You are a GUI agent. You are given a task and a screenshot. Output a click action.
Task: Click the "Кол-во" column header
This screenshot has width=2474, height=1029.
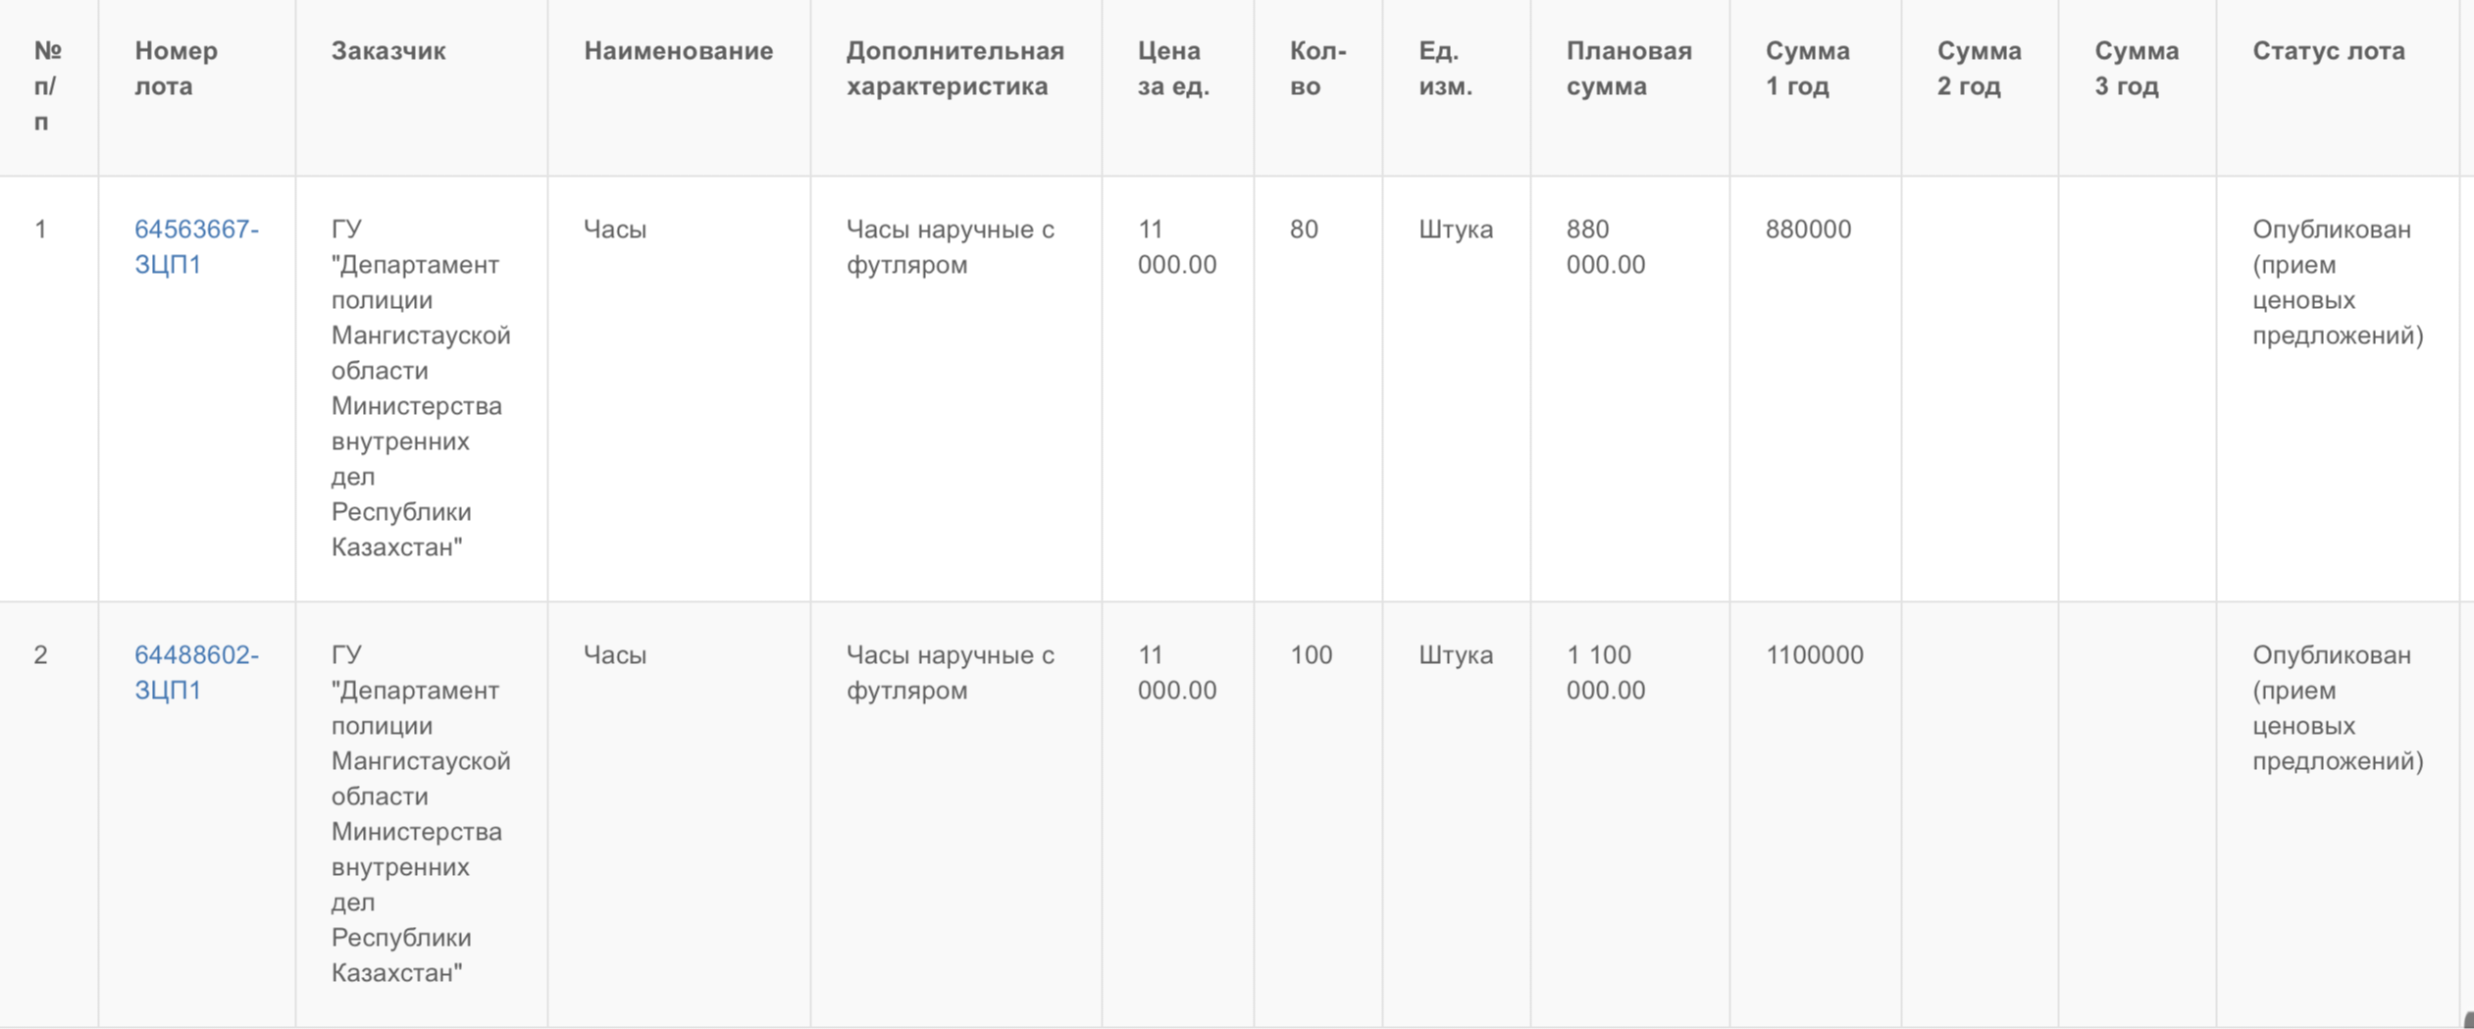[1317, 68]
